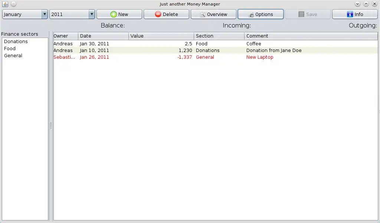
Task: Select the Food finance sector
Action: (25, 49)
